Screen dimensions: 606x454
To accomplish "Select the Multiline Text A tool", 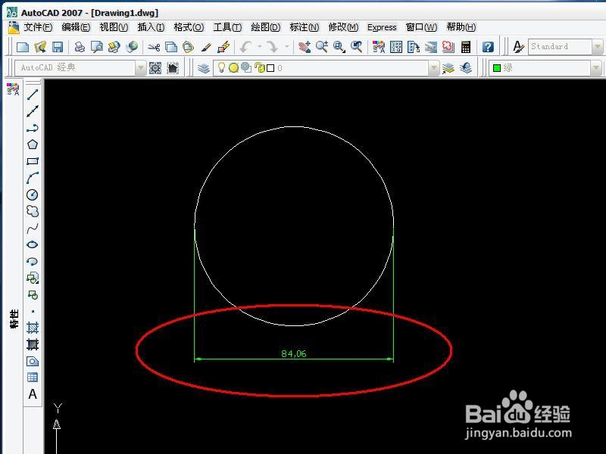I will (33, 394).
